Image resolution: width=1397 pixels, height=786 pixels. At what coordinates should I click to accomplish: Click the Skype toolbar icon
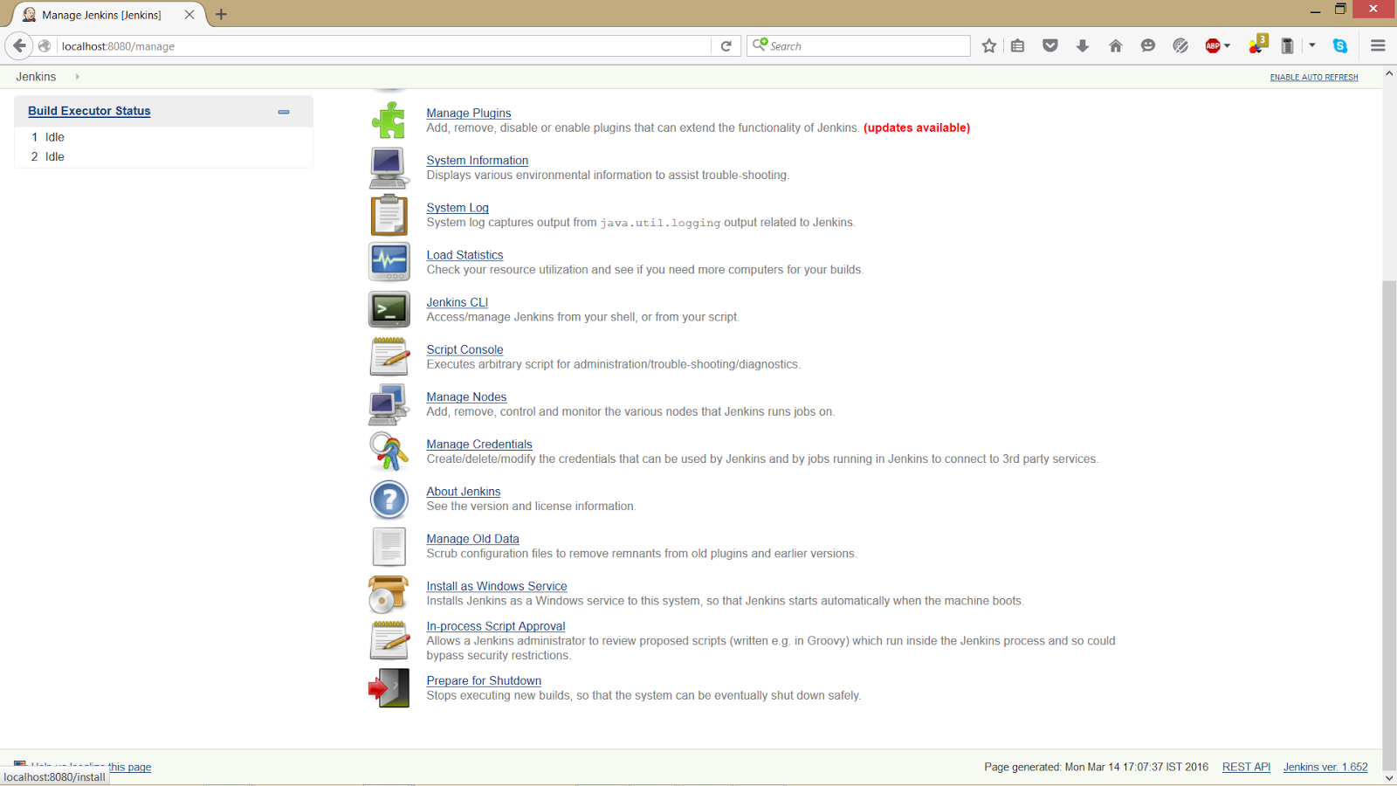[1340, 46]
